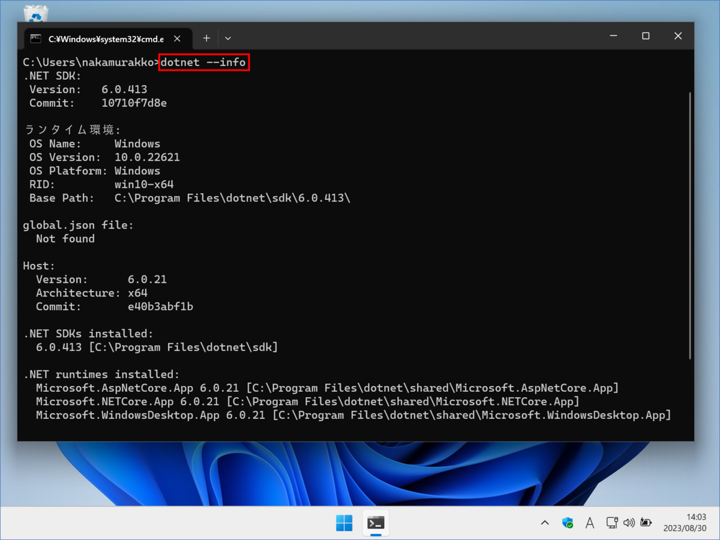Viewport: 720px width, 540px height.
Task: Click the 'global.json file:' line
Action: pyautogui.click(x=79, y=225)
